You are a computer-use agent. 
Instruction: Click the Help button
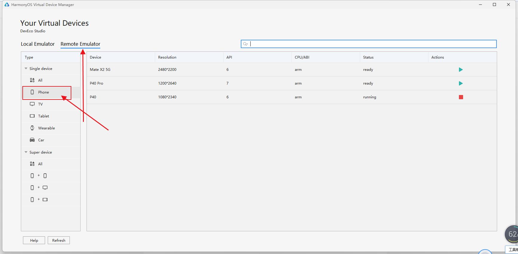(x=34, y=240)
